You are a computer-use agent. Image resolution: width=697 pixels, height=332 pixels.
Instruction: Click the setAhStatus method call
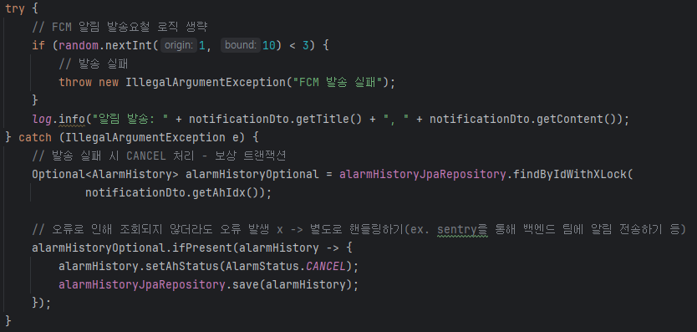[192, 266]
